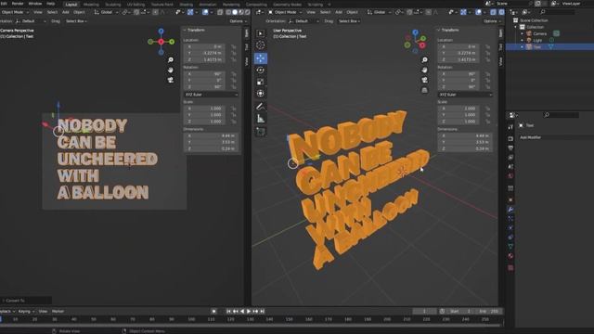Open the Render menu

(18, 4)
